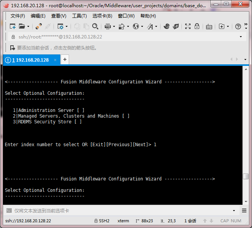Click the file transfer icon
This screenshot has height=228, width=252.
[122, 26]
